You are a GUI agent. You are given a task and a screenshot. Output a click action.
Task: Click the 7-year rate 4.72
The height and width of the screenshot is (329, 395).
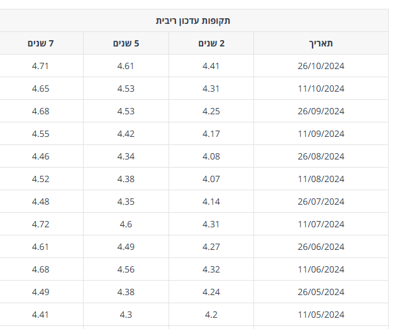coord(40,224)
